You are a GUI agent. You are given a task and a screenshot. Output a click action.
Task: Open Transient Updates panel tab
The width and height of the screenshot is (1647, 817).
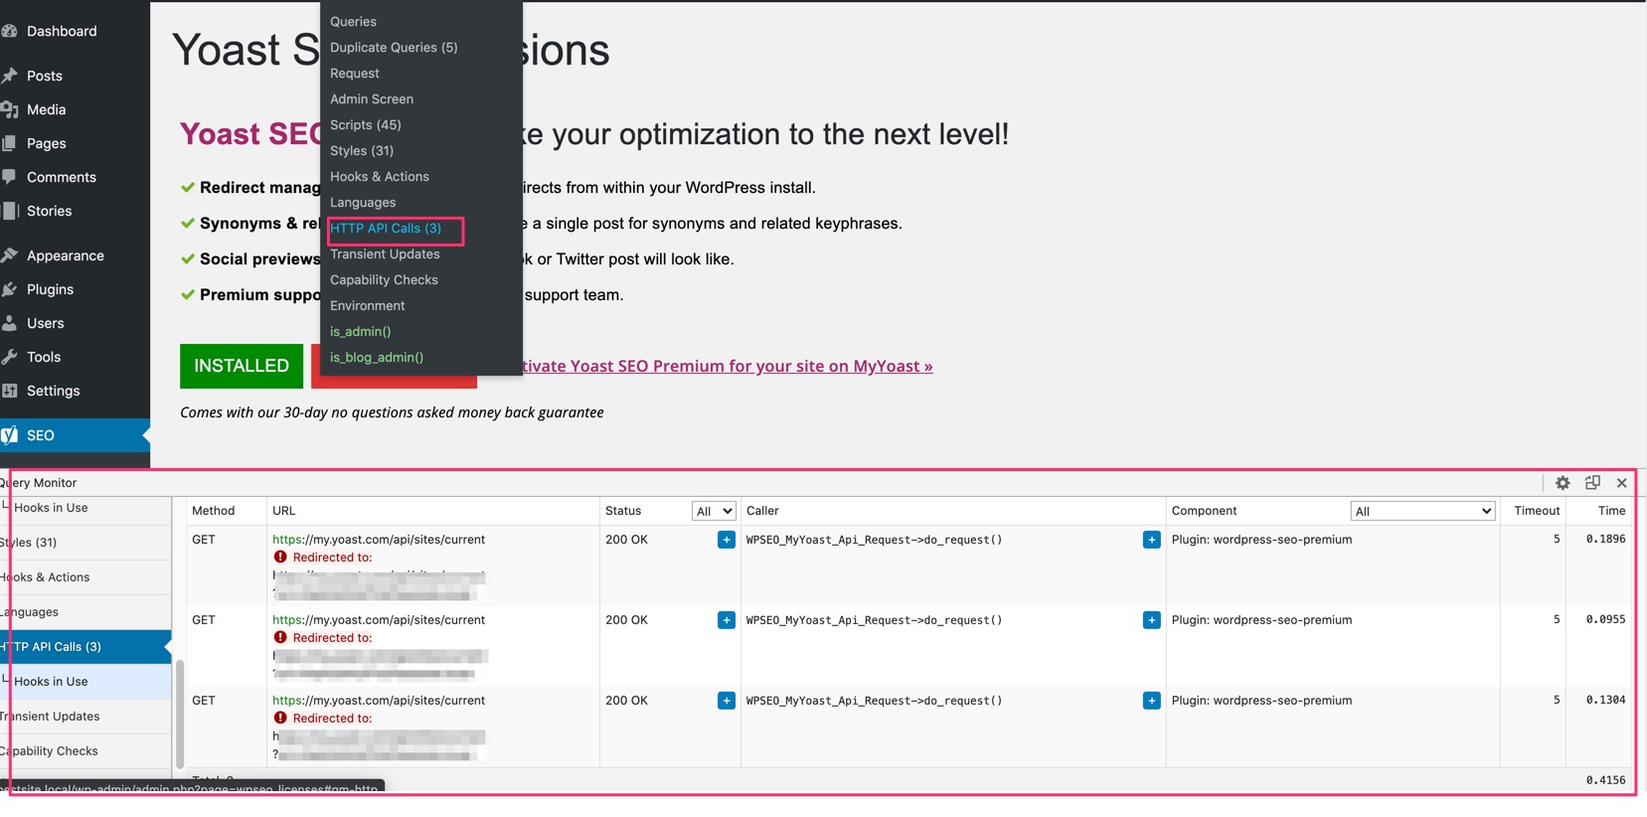[x=85, y=717]
